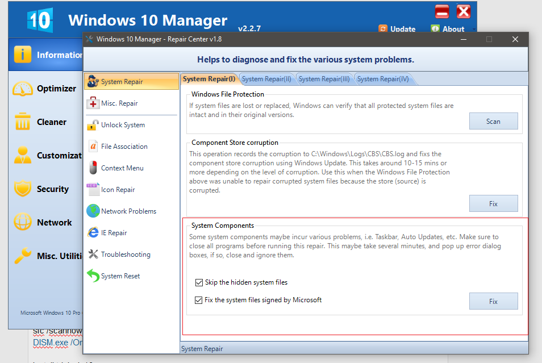Select the Network Problems globe icon
The image size is (542, 363).
point(93,211)
